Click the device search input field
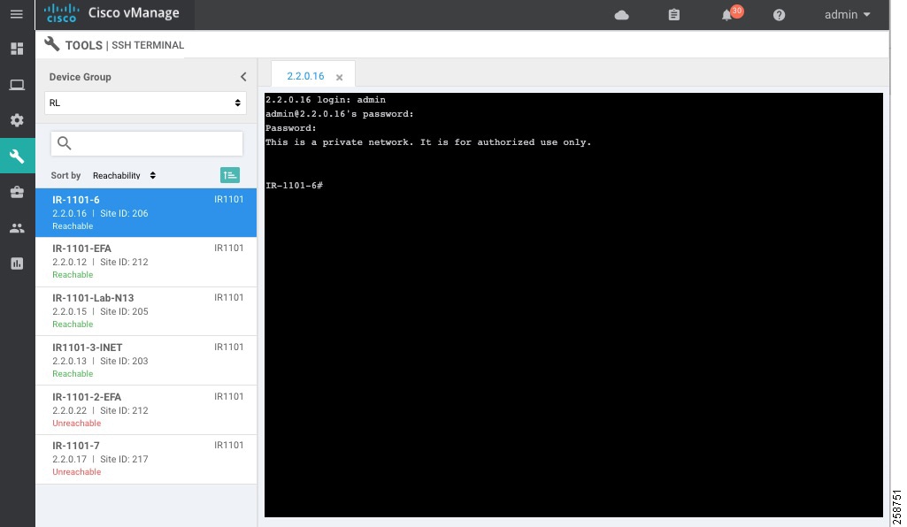This screenshot has width=907, height=527. coord(147,143)
